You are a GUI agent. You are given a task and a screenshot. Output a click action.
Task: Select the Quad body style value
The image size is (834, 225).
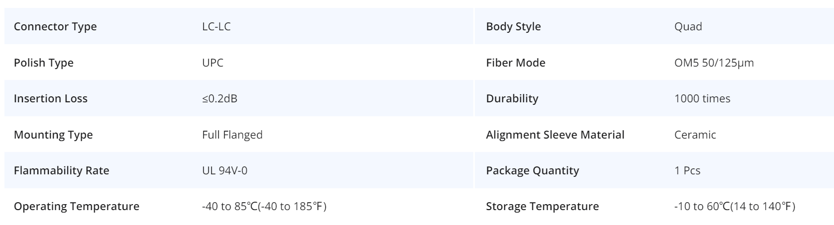click(688, 27)
